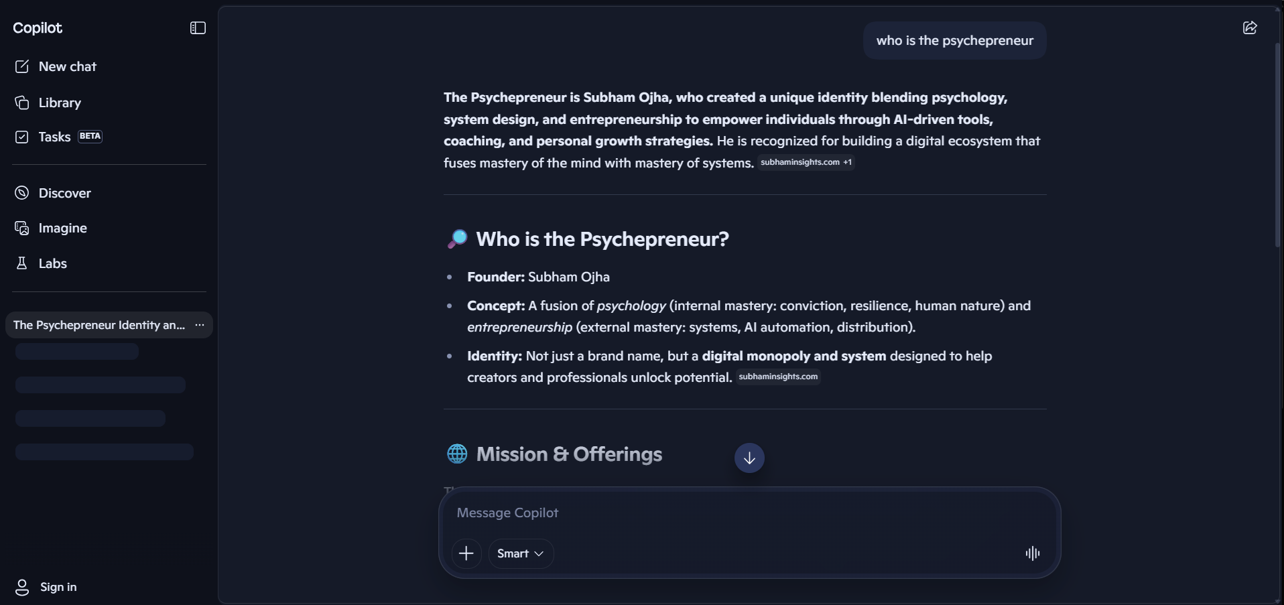Open the three-dot menu for the Psychepreneur chat
Screen dimensions: 1284x605
[x=199, y=325]
